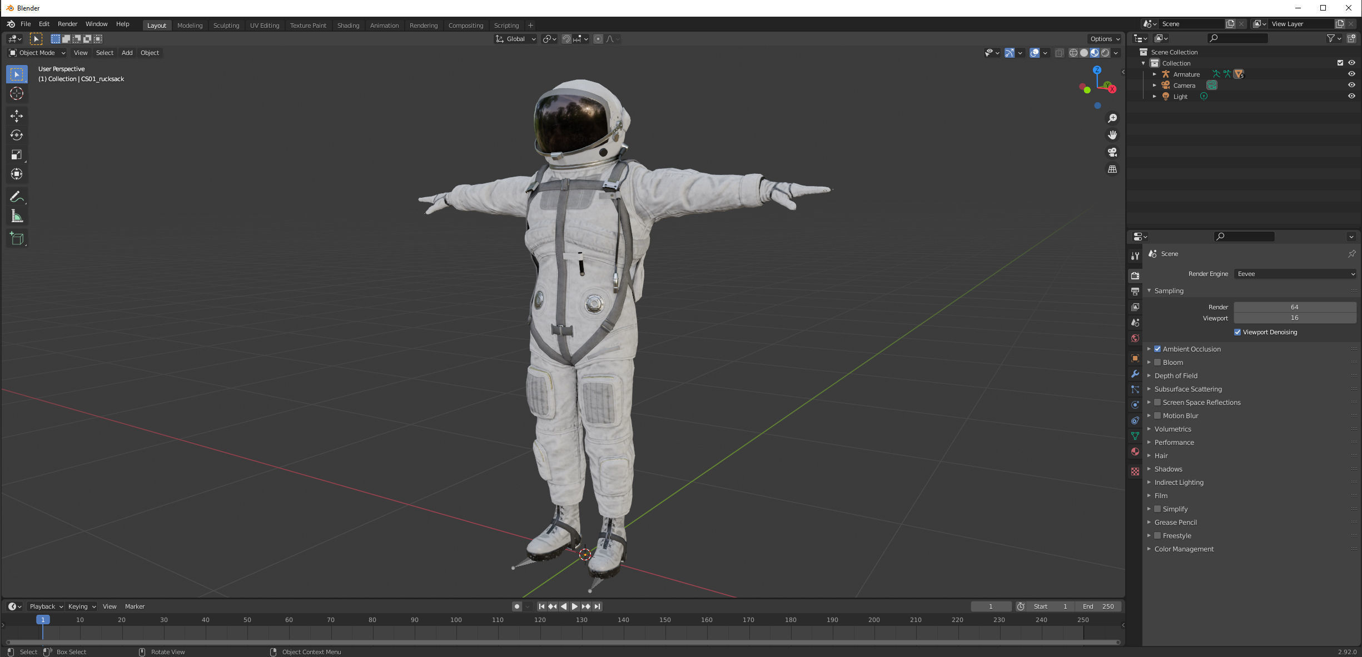Click the timeline horizontal scrollbar
Screen dimensions: 1362x657
[x=563, y=643]
